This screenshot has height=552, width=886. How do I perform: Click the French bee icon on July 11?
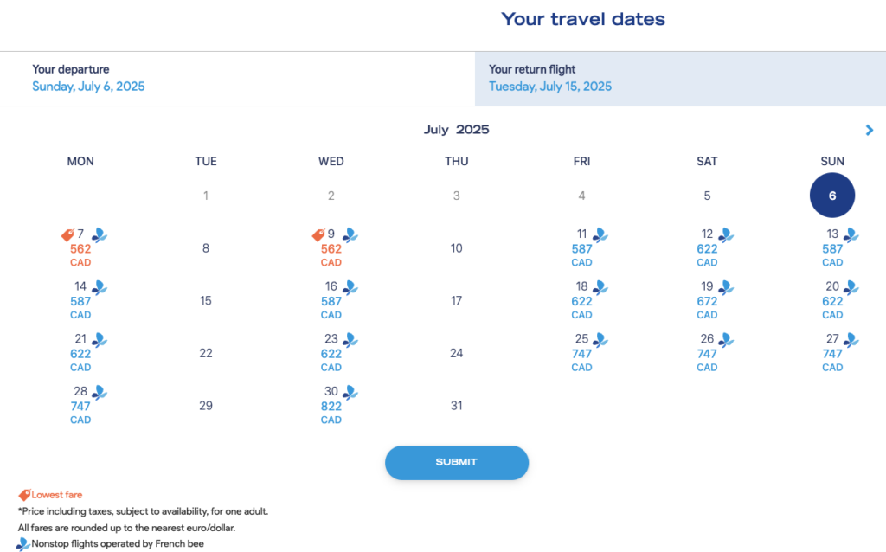pyautogui.click(x=600, y=234)
